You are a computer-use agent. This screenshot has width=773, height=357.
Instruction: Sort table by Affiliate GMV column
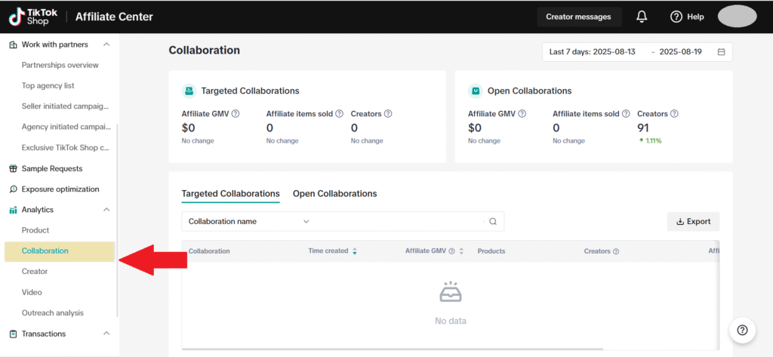(x=461, y=251)
